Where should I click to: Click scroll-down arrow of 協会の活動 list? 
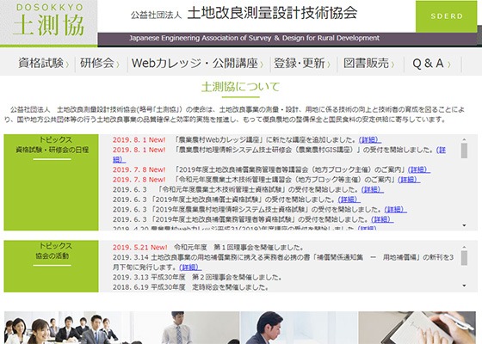point(464,286)
